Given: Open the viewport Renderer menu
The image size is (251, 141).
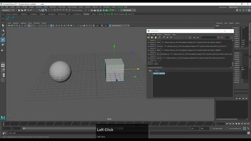Looking at the screenshot, I should pyautogui.click(x=36, y=23).
